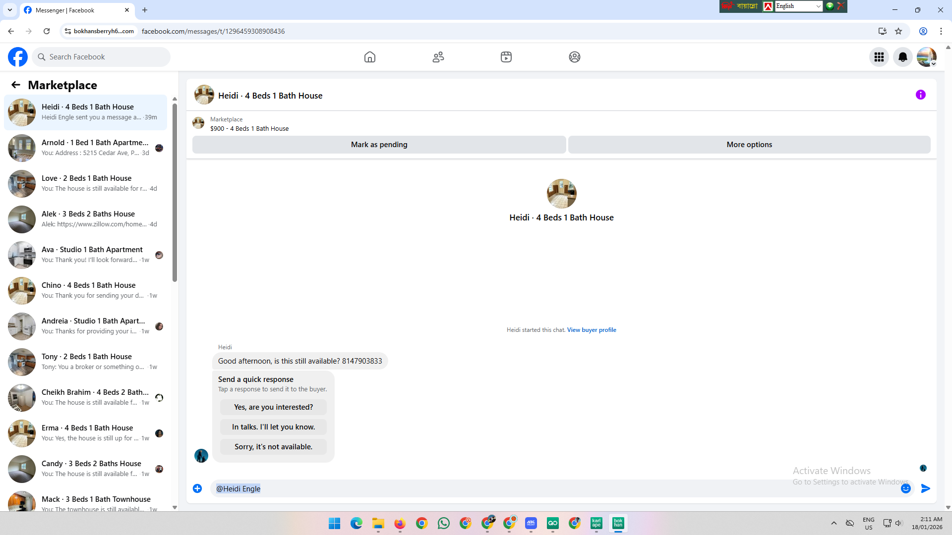The height and width of the screenshot is (535, 952).
Task: Expand the browser tab search chevron
Action: [9, 10]
